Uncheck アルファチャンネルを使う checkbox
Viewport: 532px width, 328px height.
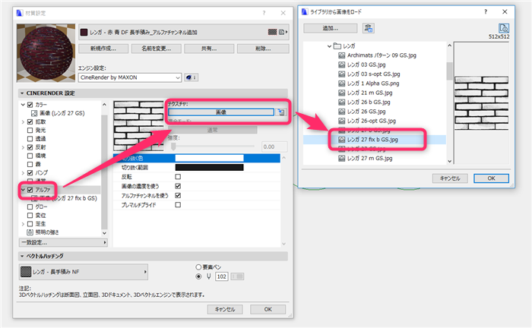pyautogui.click(x=178, y=196)
